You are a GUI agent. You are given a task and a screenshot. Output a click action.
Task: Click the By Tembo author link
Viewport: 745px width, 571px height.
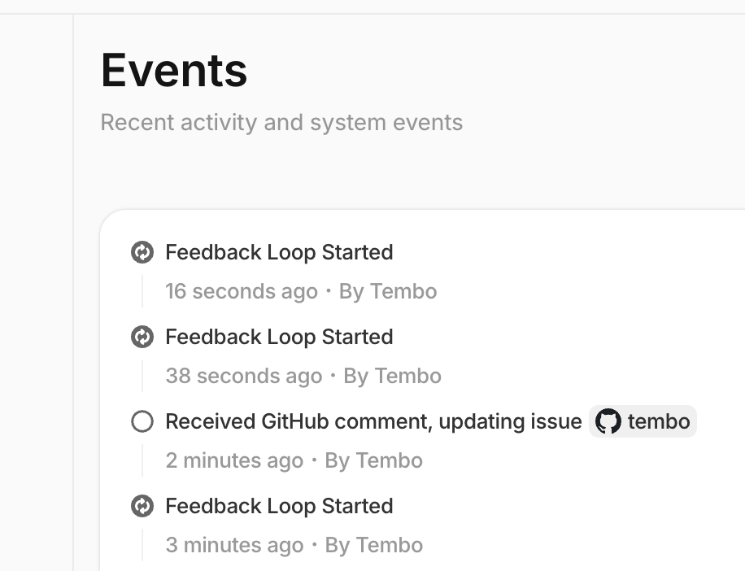tap(388, 291)
